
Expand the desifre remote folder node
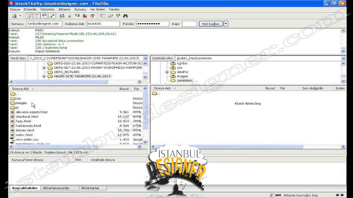click(167, 72)
